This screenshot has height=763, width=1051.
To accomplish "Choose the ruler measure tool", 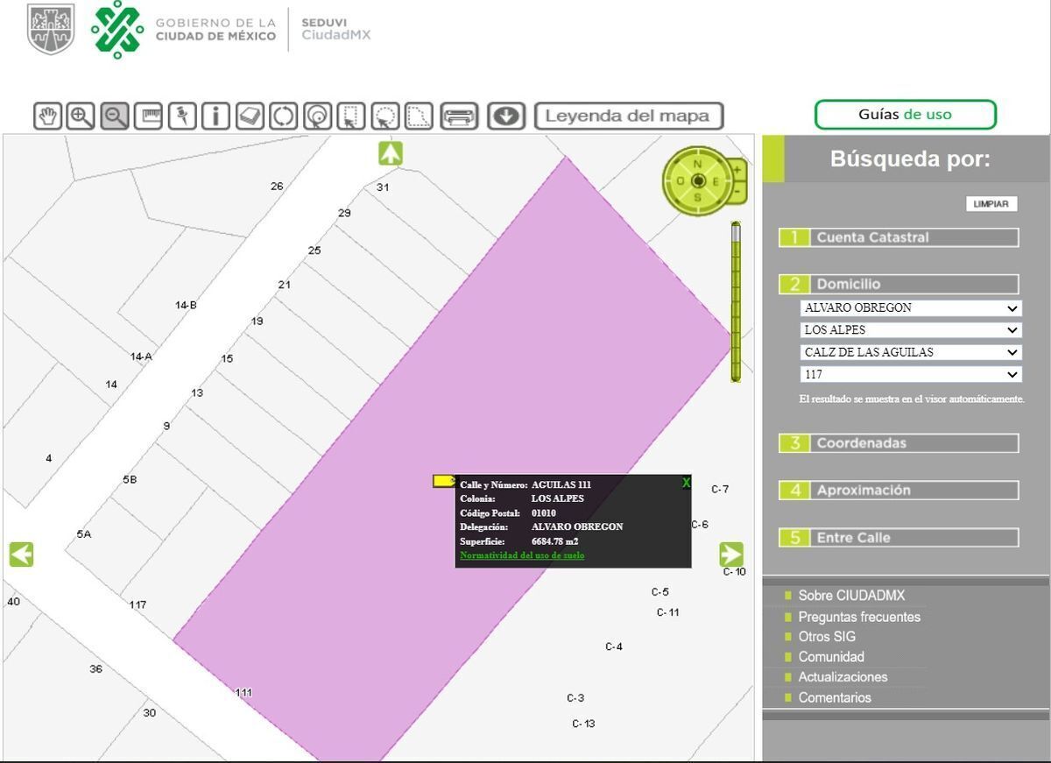I will click(148, 116).
